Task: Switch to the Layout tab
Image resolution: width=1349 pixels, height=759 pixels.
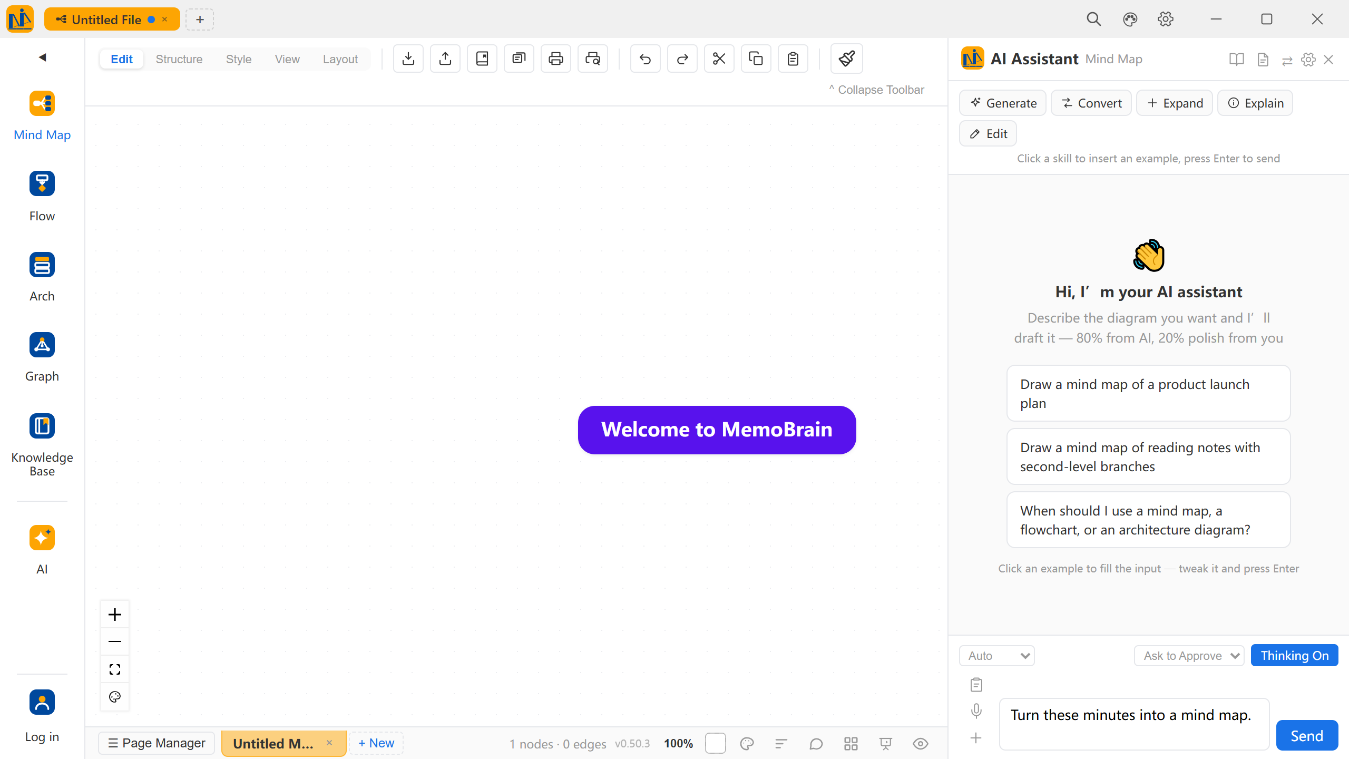Action: (x=340, y=59)
